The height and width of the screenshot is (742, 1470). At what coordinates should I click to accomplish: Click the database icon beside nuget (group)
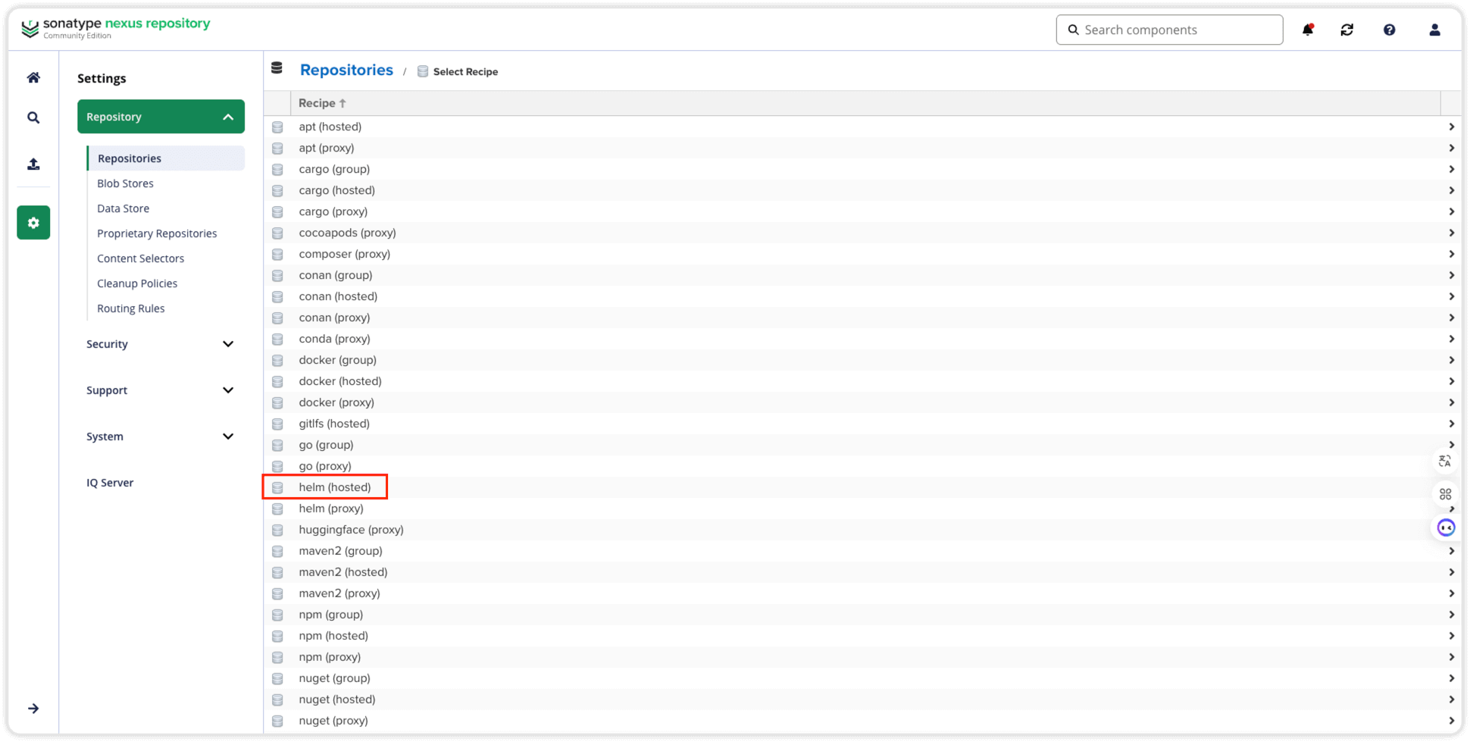(x=278, y=679)
